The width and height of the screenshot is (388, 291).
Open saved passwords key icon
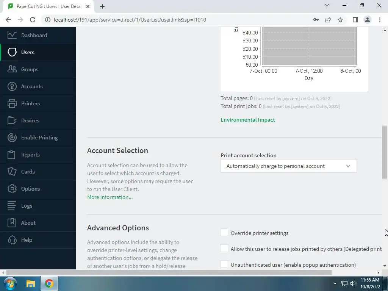(316, 20)
